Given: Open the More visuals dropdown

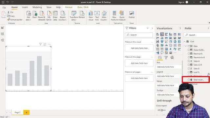Looking at the screenshot, I should 104,16.
